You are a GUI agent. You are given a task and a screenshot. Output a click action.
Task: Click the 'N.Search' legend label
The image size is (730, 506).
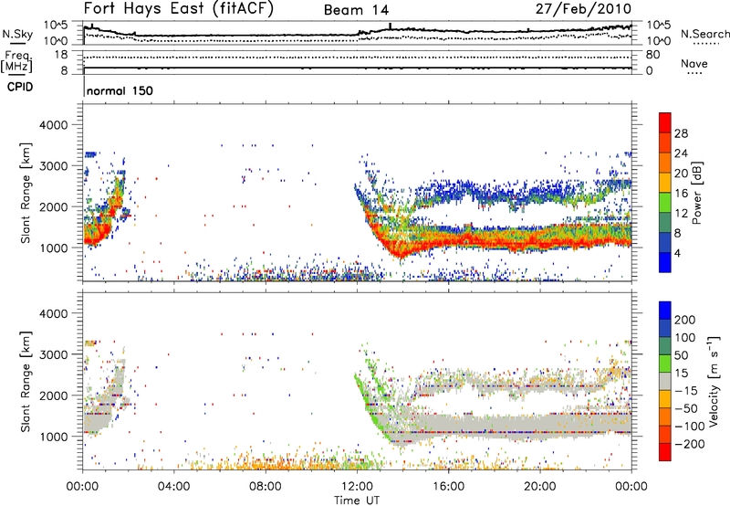[704, 34]
